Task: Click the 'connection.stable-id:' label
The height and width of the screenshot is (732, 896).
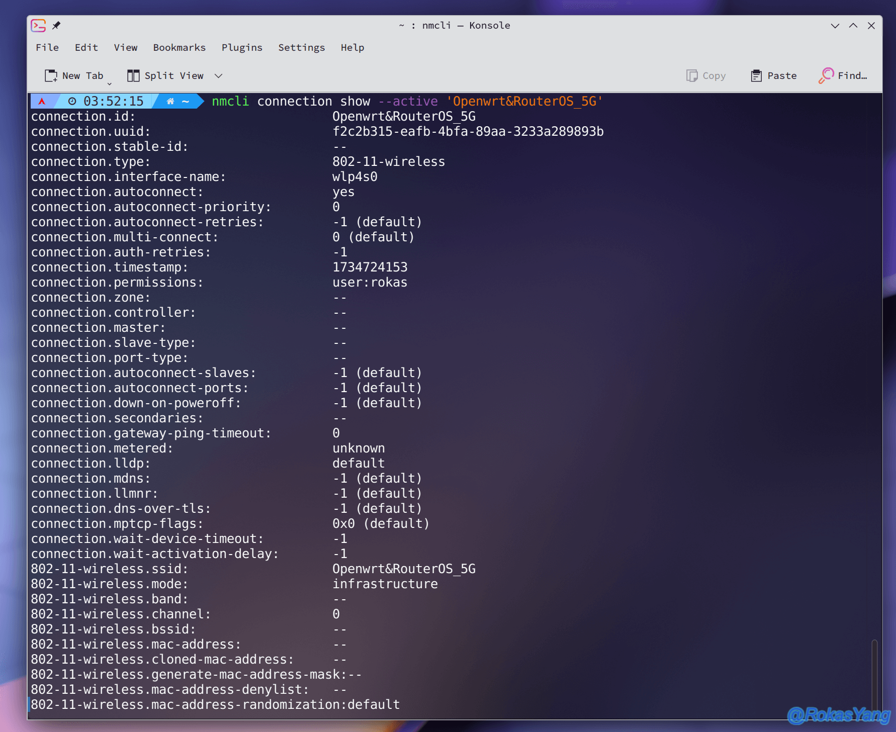Action: tap(110, 146)
